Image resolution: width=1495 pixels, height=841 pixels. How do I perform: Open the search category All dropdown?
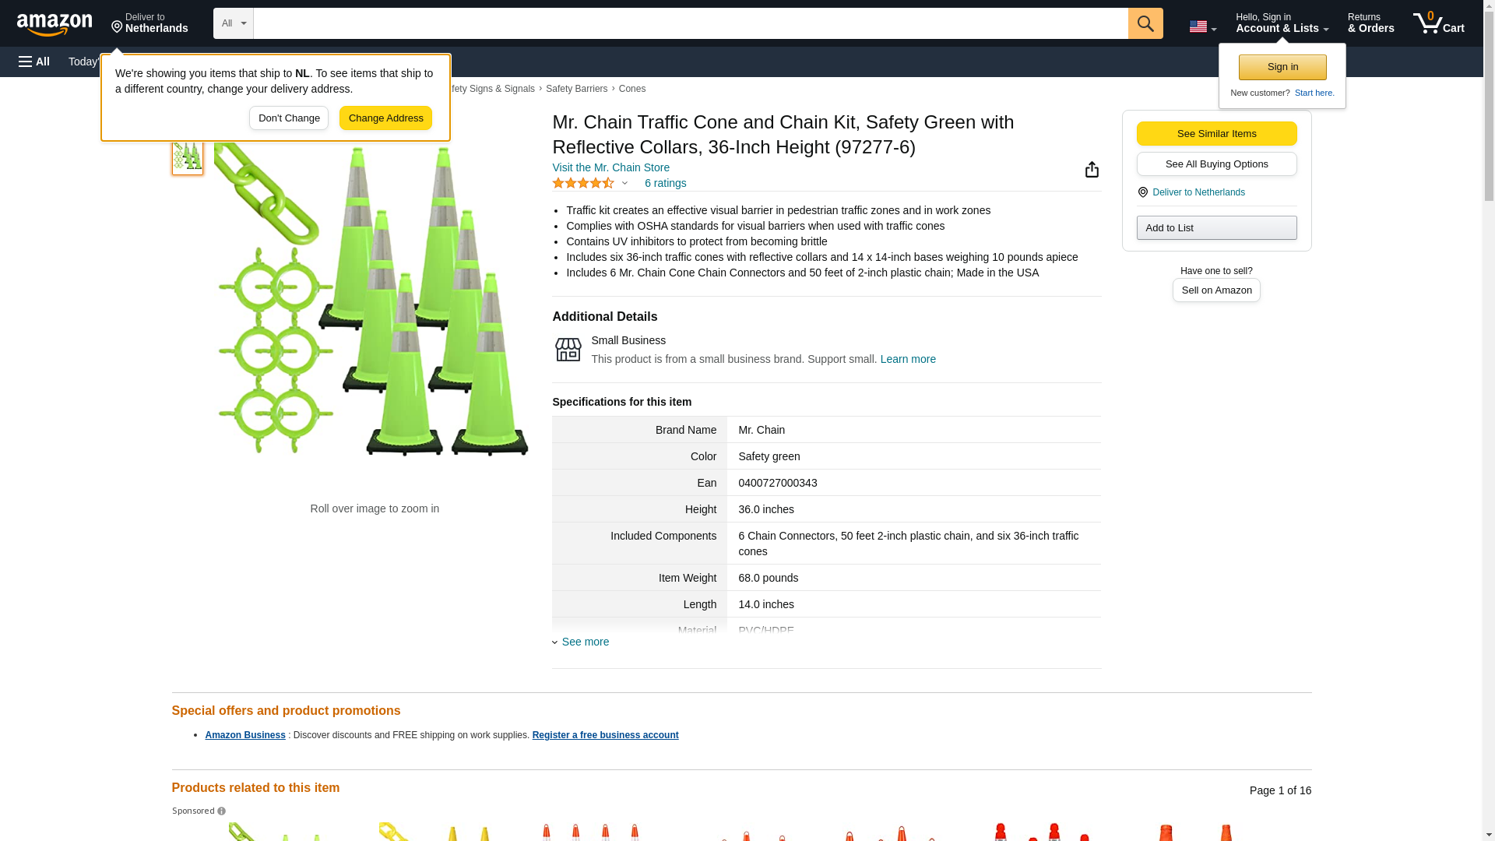click(233, 23)
